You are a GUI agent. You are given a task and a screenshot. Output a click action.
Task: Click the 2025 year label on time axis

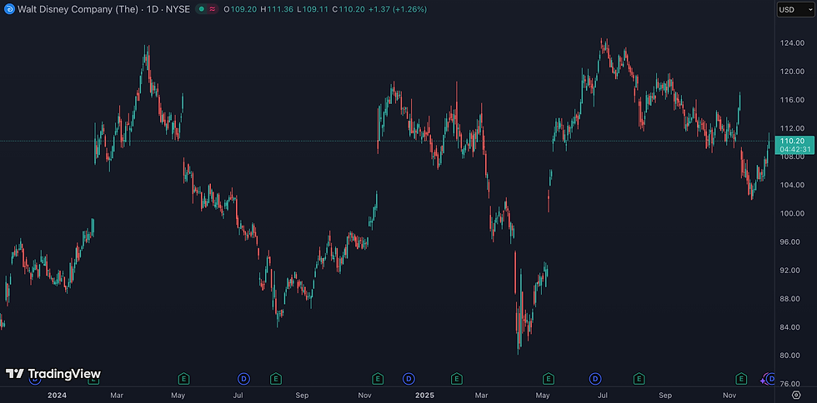coord(424,396)
